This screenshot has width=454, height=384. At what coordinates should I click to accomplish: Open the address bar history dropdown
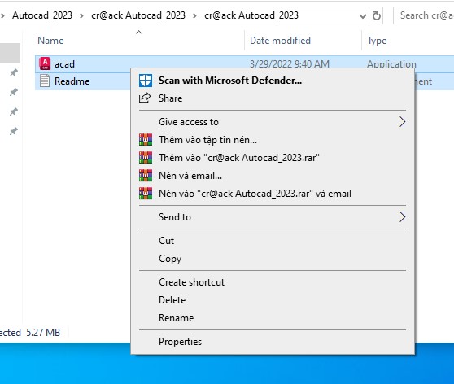click(363, 16)
